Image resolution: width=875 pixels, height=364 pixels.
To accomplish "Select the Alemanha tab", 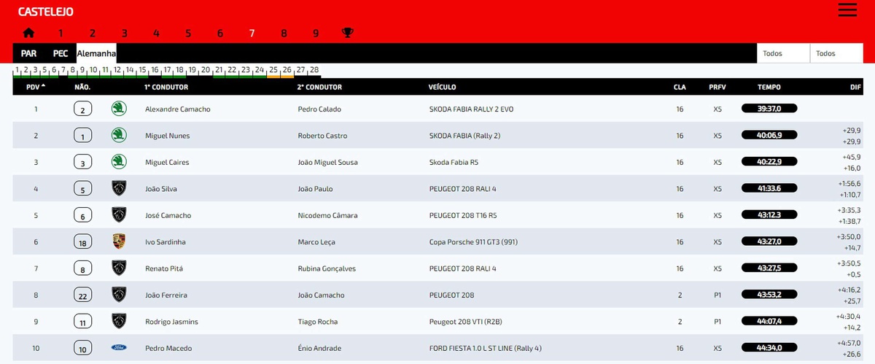I will (x=96, y=53).
